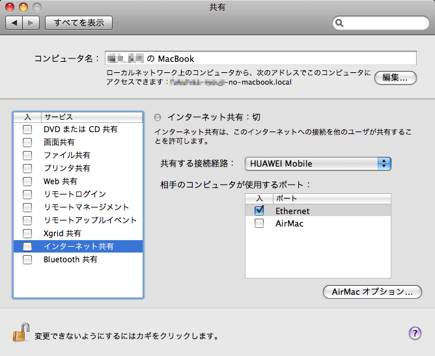Open AirMac オプション... settings

(372, 292)
